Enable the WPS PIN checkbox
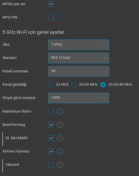 (x=51, y=17)
